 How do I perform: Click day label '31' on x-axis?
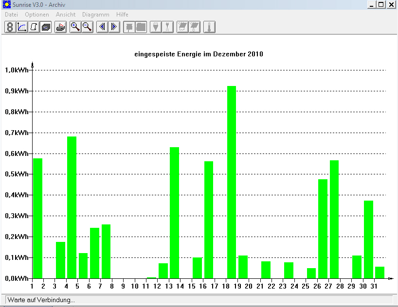[374, 286]
